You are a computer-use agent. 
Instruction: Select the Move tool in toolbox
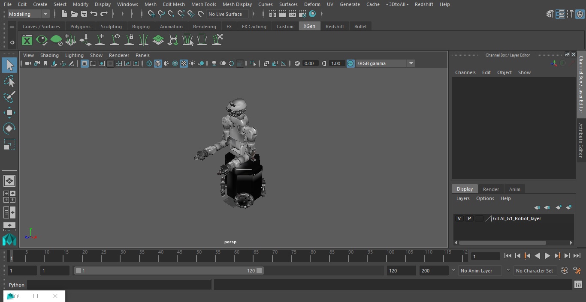[x=9, y=113]
